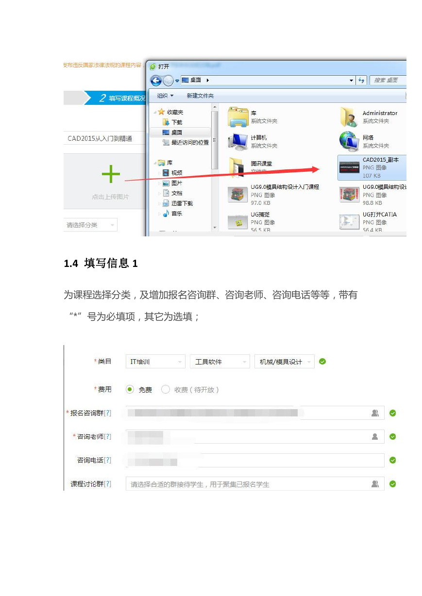
Task: Collapse the 库 tree node
Action: point(155,163)
